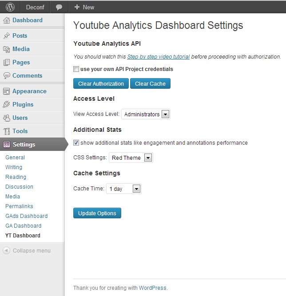The width and height of the screenshot is (286, 296).
Task: Open the Users menu
Action: pos(20,118)
